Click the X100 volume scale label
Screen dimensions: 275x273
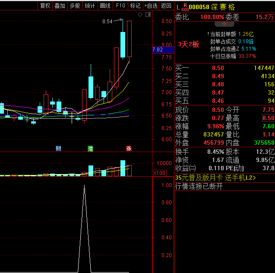[x=159, y=173]
